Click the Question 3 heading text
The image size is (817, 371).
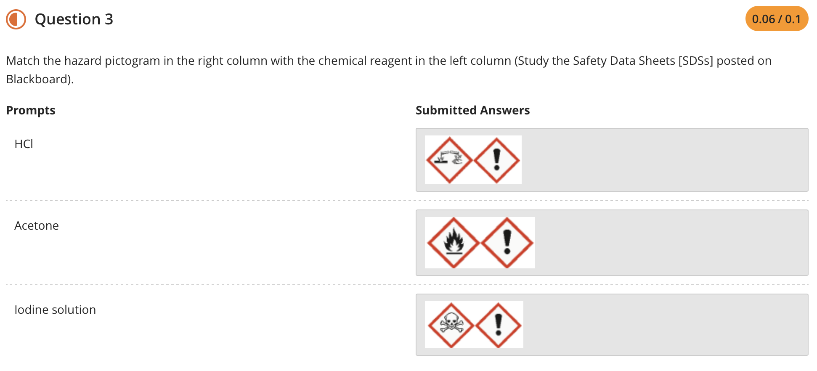click(74, 19)
